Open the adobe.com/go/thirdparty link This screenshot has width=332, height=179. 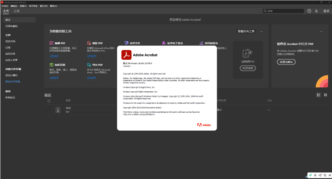coord(139,115)
